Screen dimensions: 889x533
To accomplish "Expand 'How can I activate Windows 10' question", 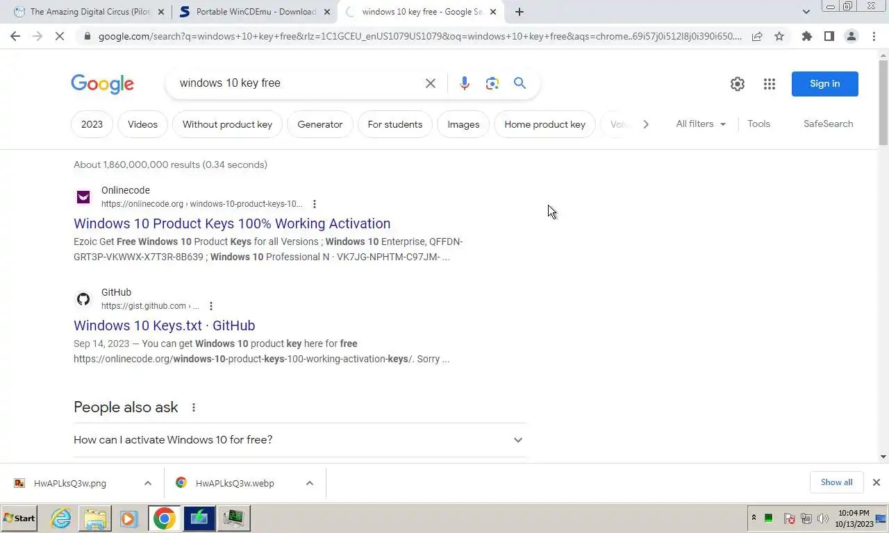I will (300, 440).
